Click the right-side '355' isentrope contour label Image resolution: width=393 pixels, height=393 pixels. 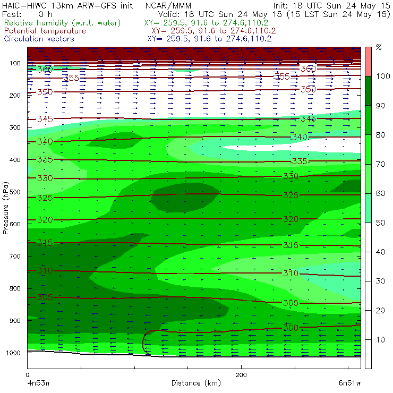tap(281, 76)
